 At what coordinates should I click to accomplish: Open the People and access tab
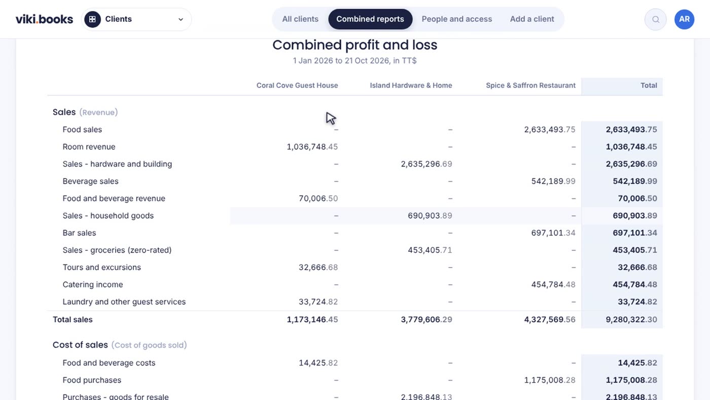click(457, 19)
